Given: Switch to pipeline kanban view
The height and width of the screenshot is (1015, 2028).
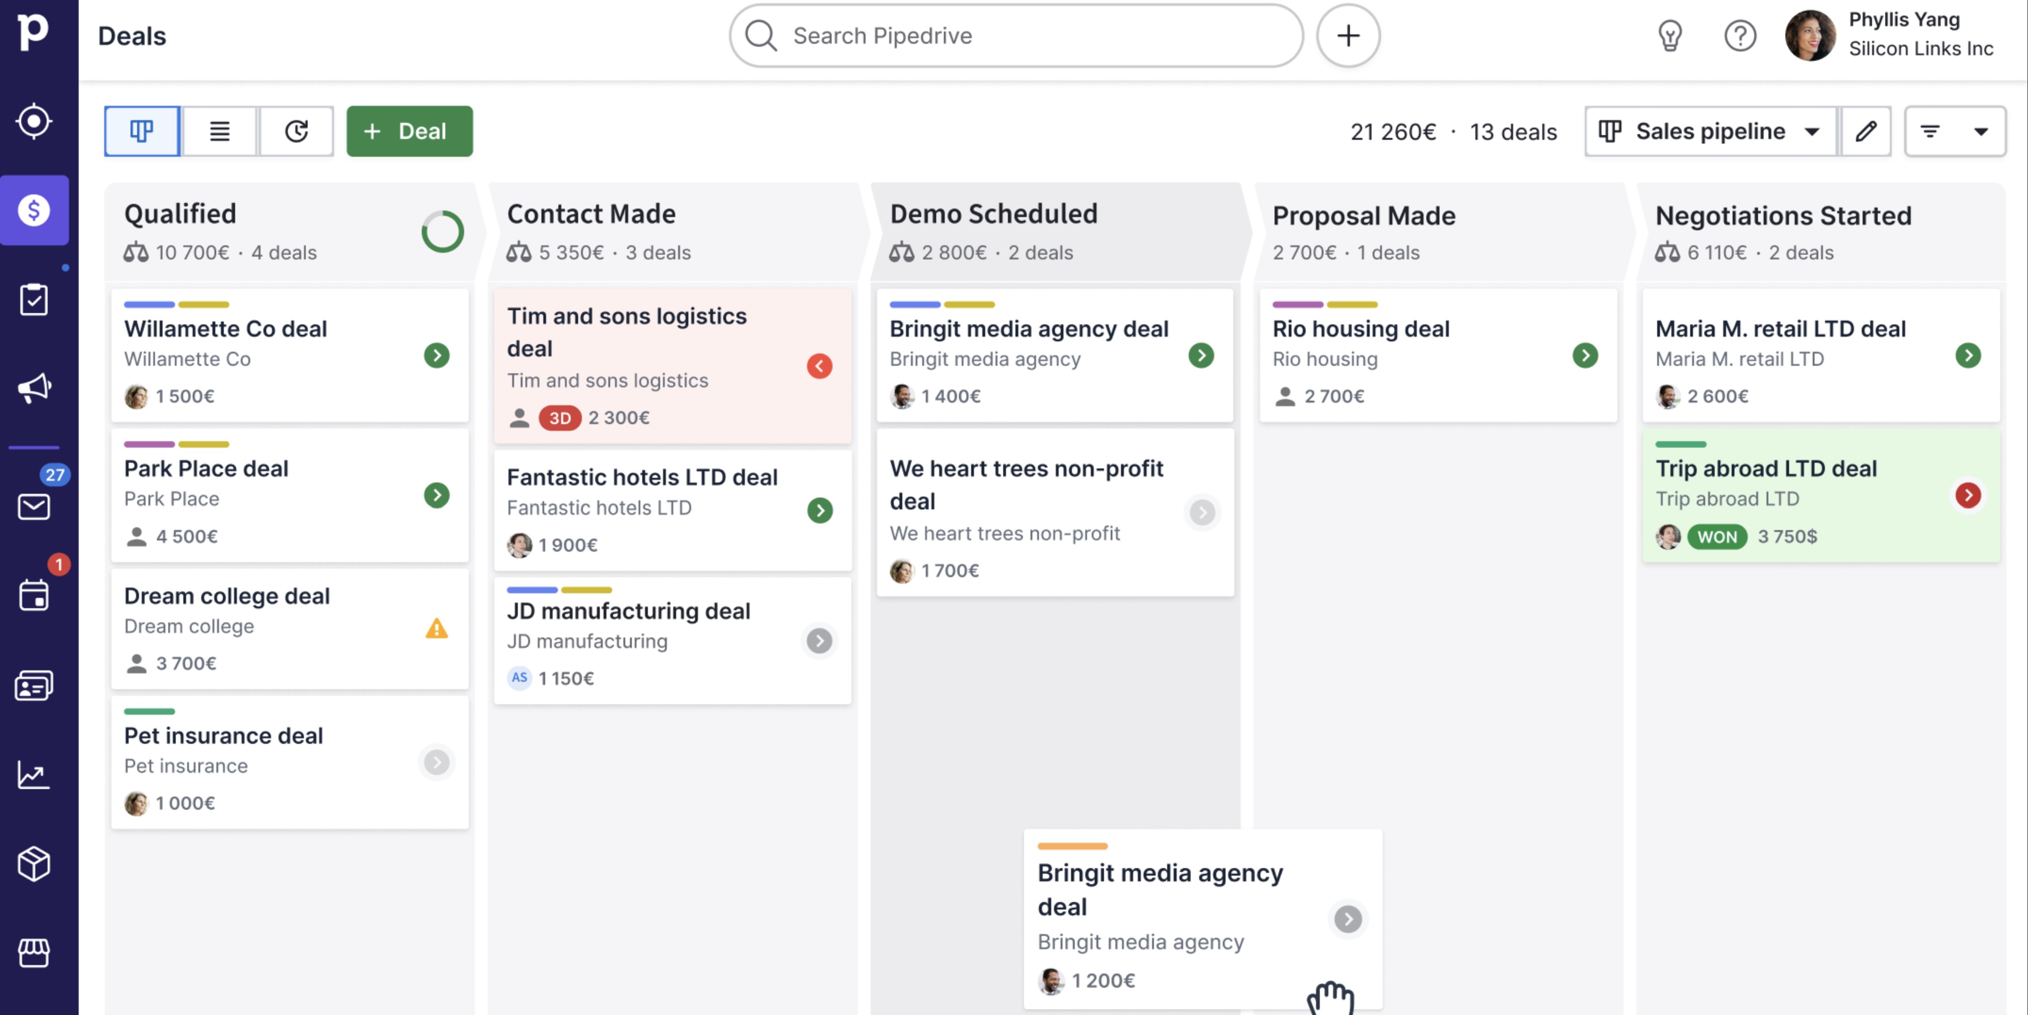Looking at the screenshot, I should (142, 131).
